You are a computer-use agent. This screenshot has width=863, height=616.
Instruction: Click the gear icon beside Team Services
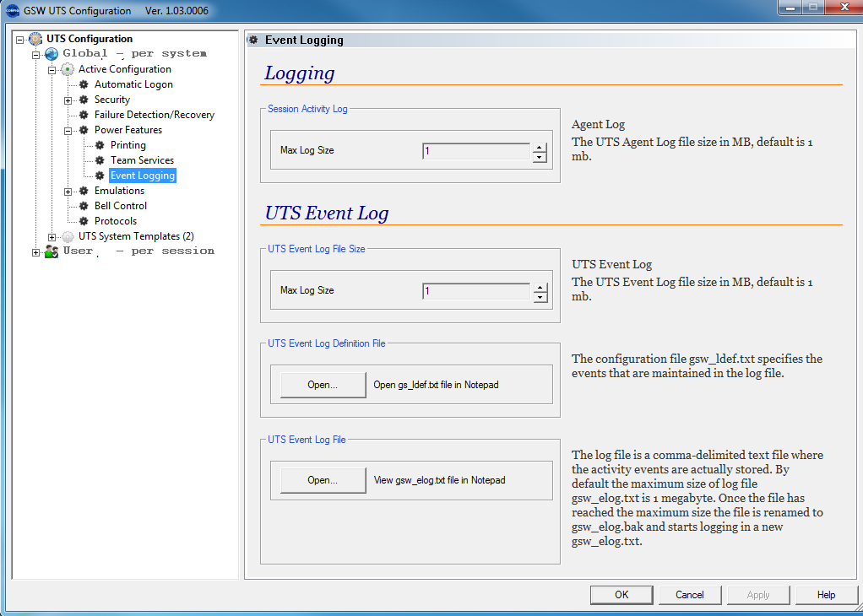pyautogui.click(x=100, y=160)
